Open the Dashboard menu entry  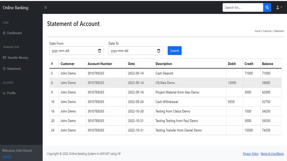coord(14,33)
